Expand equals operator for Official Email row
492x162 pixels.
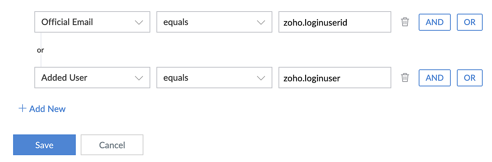(x=214, y=22)
